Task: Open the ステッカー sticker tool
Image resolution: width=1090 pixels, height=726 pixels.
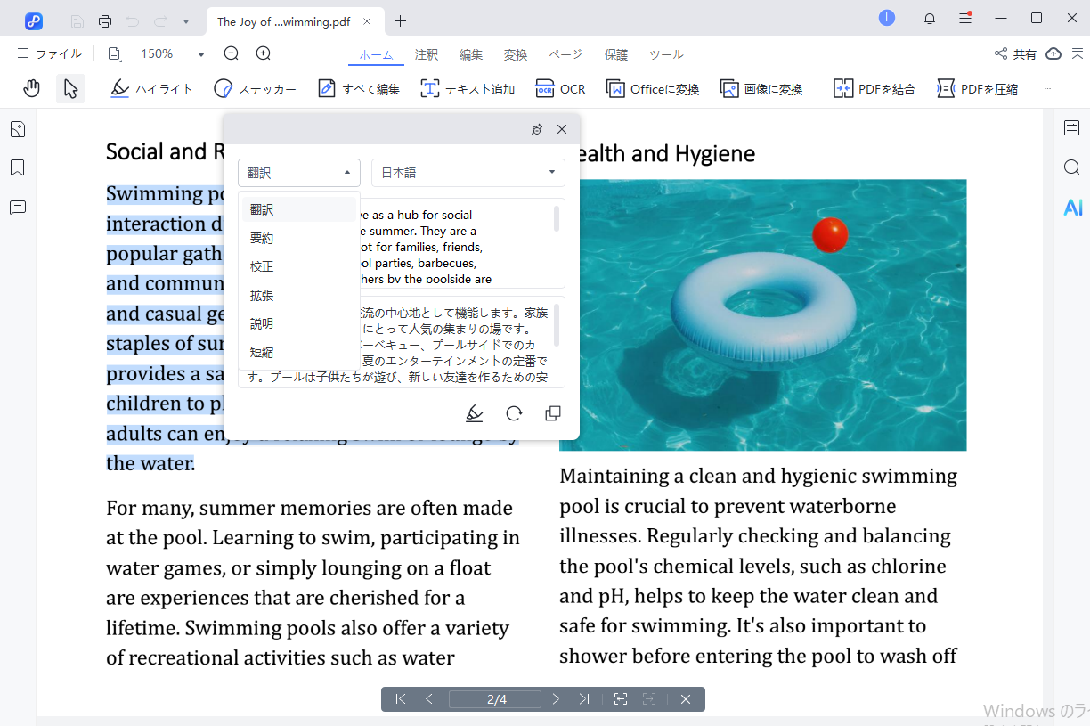Action: 255,89
